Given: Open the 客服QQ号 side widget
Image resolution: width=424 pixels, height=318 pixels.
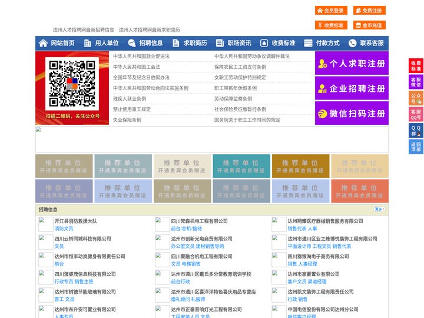Looking at the screenshot, I should [416, 114].
